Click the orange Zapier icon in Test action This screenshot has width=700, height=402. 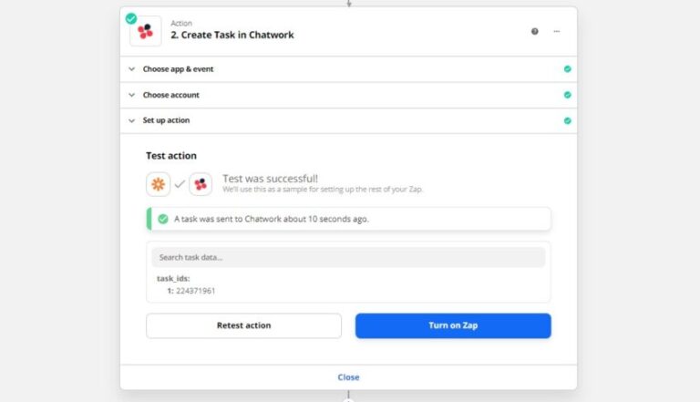pyautogui.click(x=158, y=184)
